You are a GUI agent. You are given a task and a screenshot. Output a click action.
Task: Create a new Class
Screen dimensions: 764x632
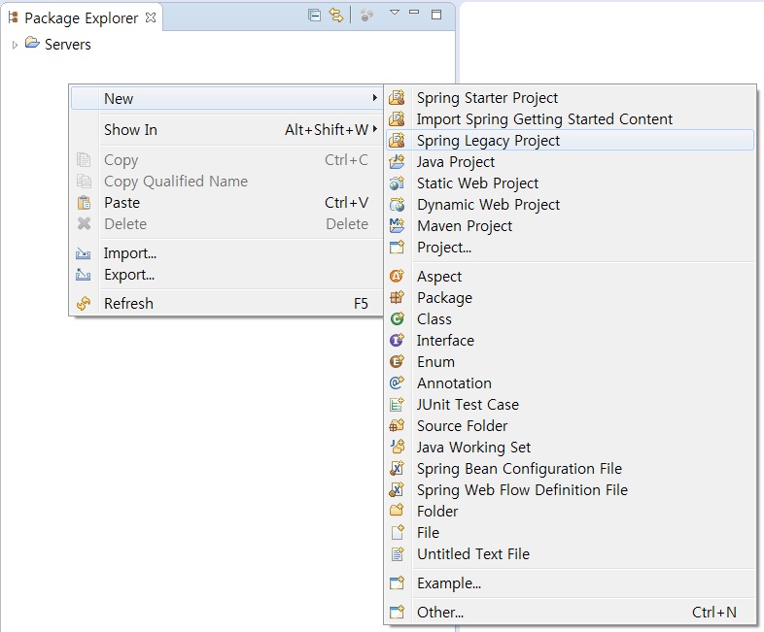pos(570,318)
